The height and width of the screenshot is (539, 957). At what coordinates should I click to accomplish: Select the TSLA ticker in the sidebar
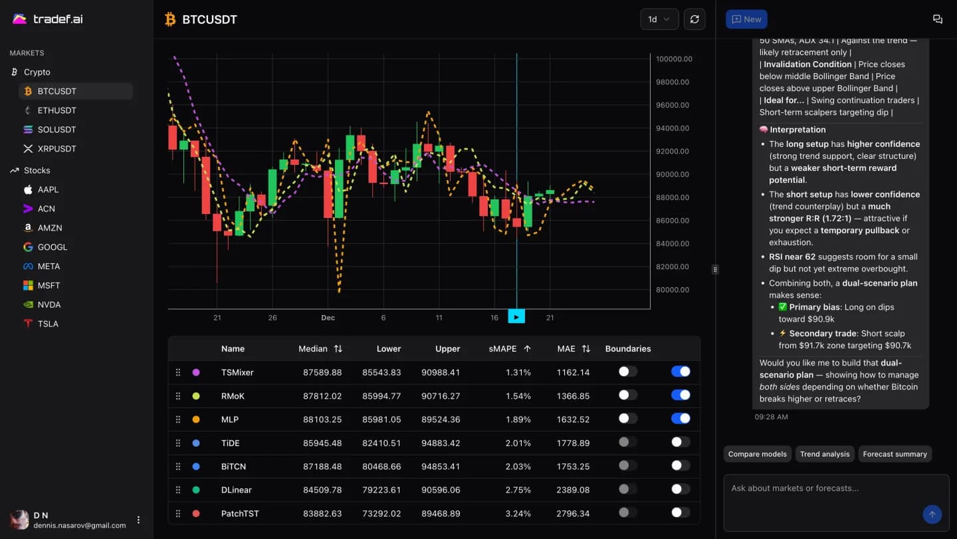[48, 324]
